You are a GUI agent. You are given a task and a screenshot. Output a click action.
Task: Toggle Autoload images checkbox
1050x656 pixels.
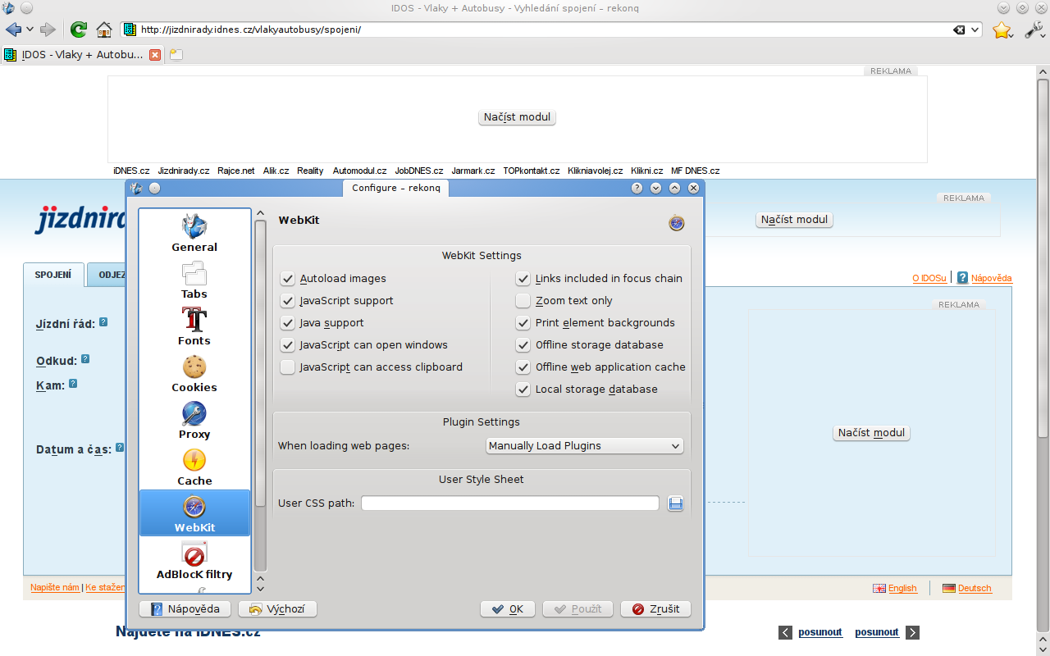pos(287,279)
